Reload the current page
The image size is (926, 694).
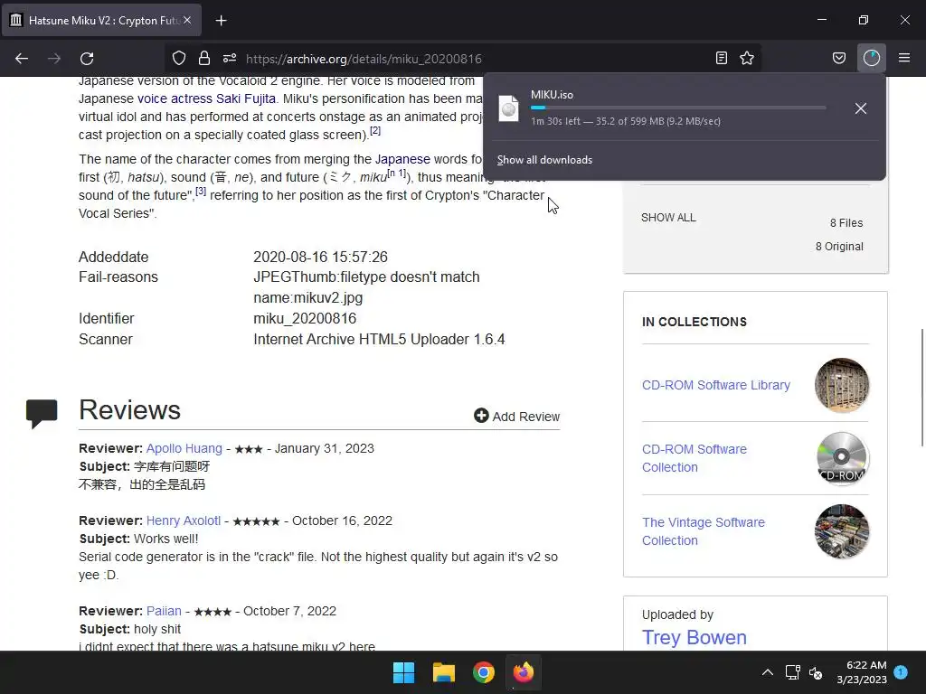click(87, 59)
